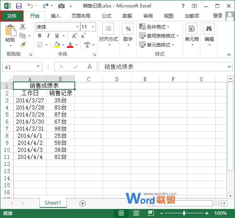Toggle Underline formatting

point(57,36)
